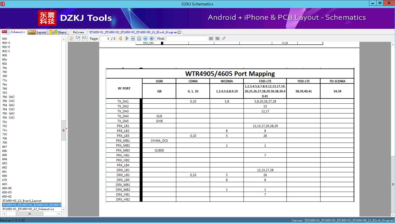Click the model list vertical scrollbar thumb
395x223 pixels.
(x=63, y=130)
